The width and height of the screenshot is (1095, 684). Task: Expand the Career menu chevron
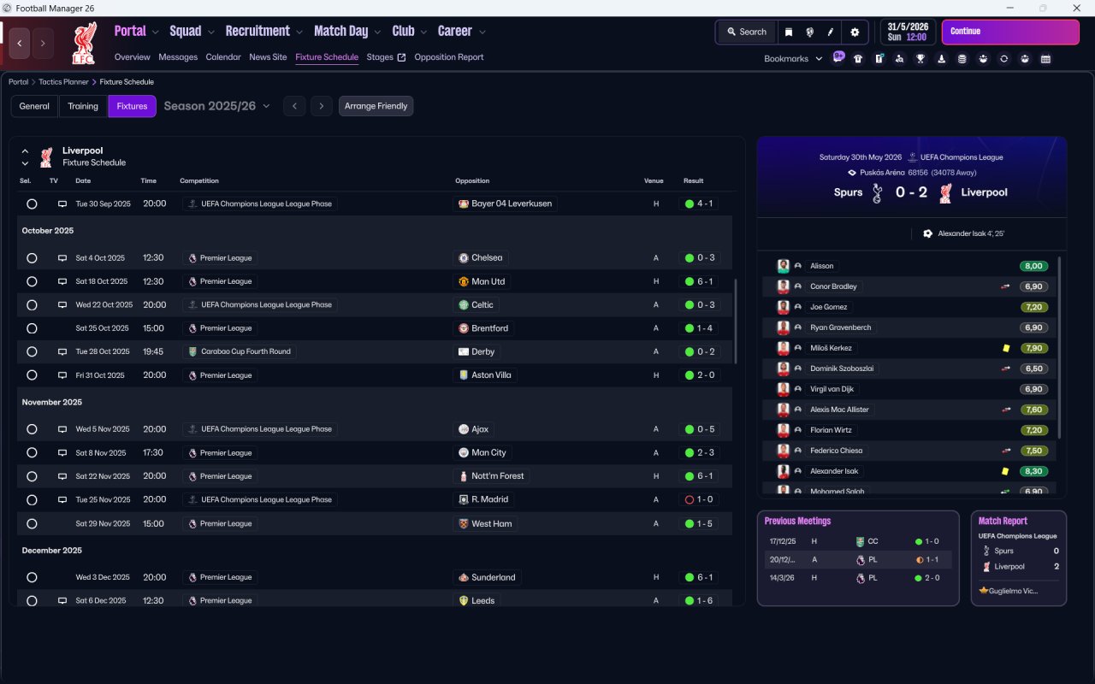[482, 32]
